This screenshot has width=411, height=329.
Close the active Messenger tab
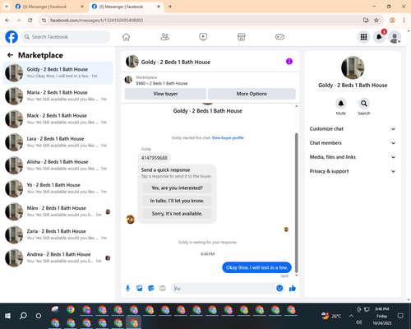159,7
